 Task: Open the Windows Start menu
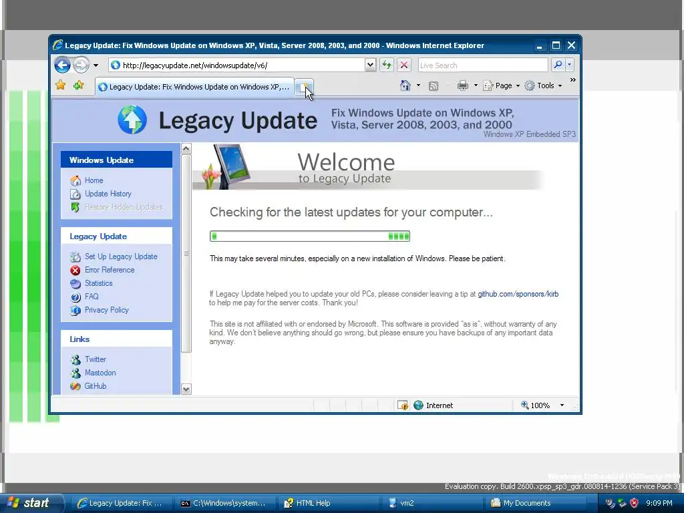(x=31, y=503)
